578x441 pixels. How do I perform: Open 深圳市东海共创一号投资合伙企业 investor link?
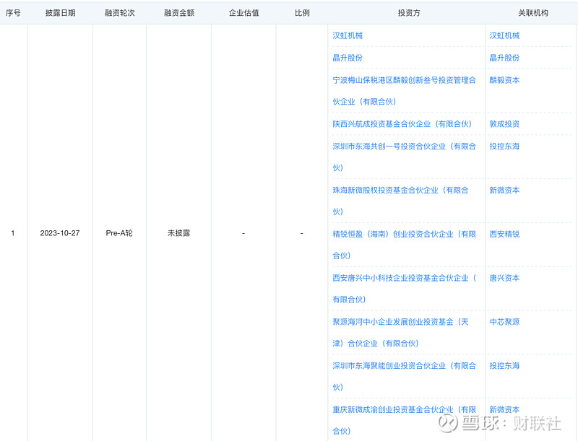[404, 157]
